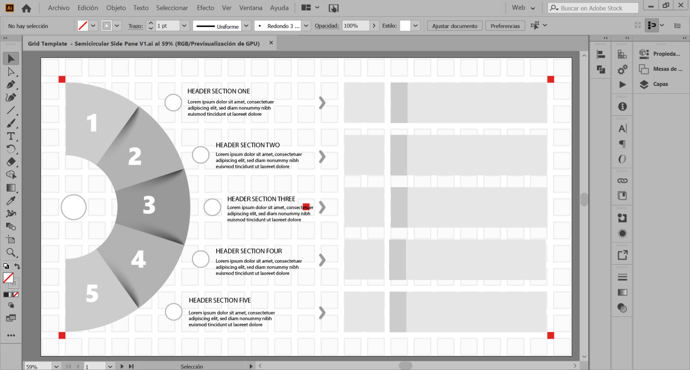This screenshot has height=370, width=690.
Task: Click the stroke color swatch in control bar
Action: tap(107, 26)
